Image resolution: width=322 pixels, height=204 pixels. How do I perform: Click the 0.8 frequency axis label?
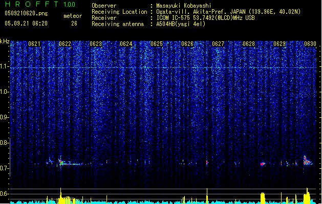pos(4,143)
